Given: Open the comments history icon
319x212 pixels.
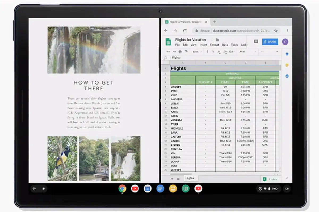Looking at the screenshot, I should point(256,42).
